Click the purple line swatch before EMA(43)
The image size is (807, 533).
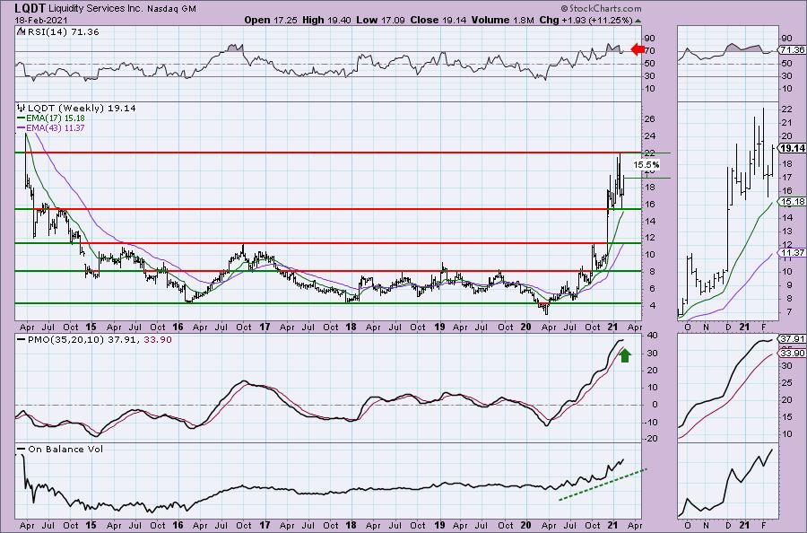coord(22,127)
